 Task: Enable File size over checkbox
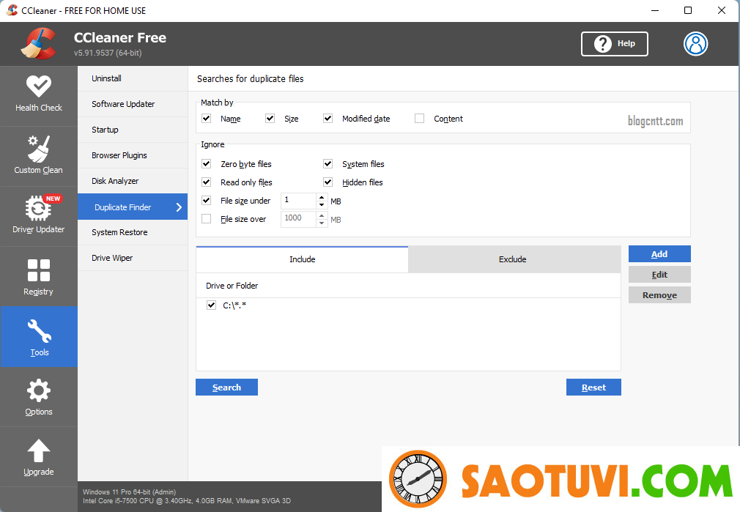pos(206,219)
